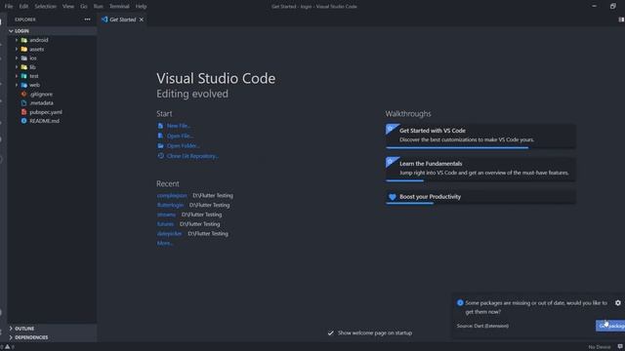
Task: Open the Selection menu
Action: [x=45, y=7]
